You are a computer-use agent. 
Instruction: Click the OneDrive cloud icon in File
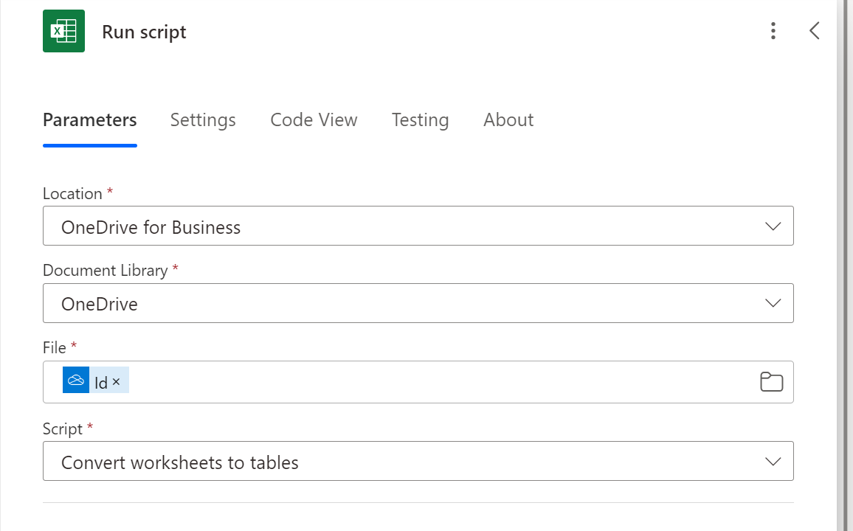(x=76, y=381)
